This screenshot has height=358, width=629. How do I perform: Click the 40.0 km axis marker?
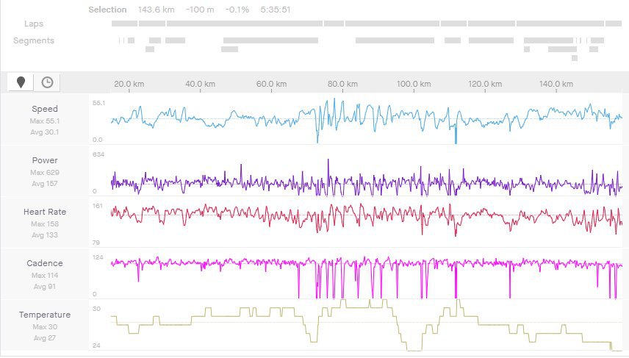[200, 84]
